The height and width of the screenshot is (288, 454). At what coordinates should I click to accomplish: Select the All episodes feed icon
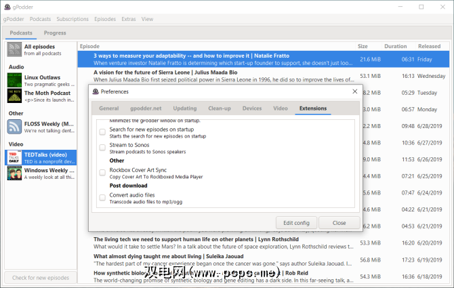pyautogui.click(x=14, y=49)
